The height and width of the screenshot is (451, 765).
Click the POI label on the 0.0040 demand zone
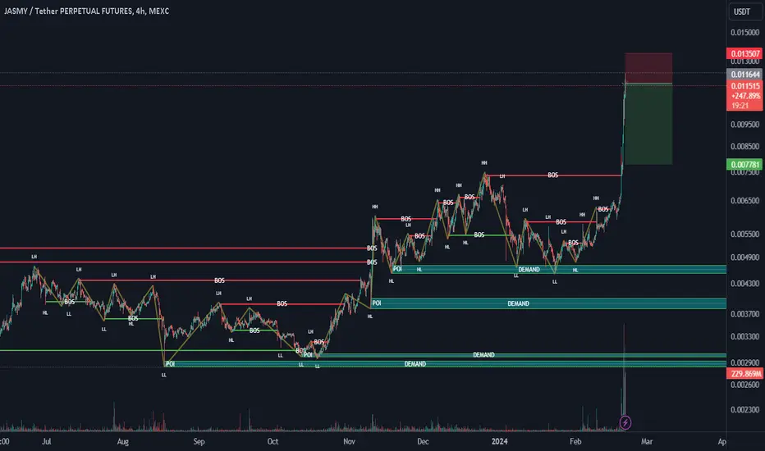tap(376, 303)
